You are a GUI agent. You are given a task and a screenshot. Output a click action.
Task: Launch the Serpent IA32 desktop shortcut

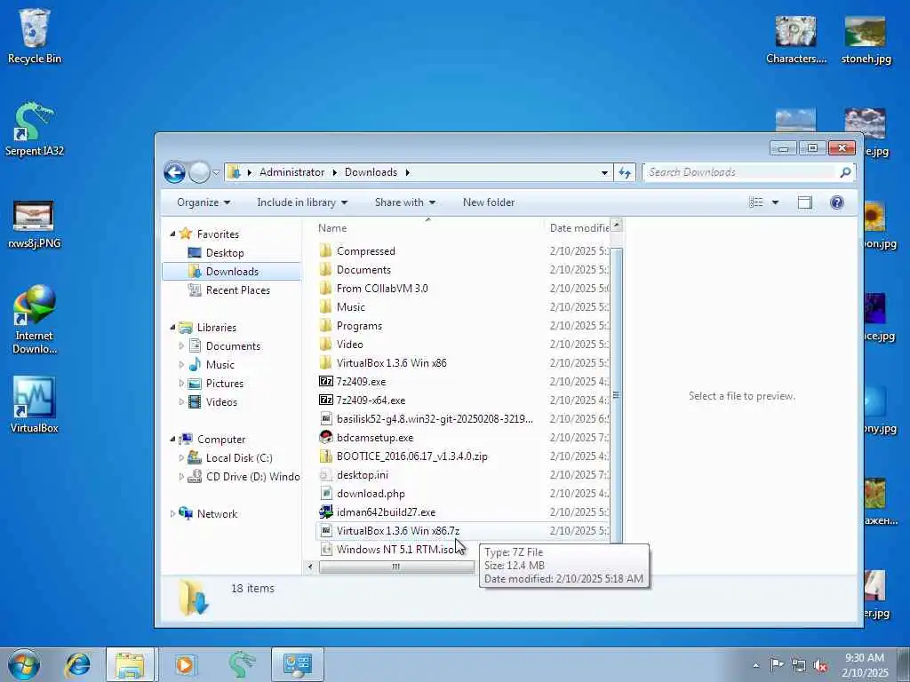[x=35, y=129]
